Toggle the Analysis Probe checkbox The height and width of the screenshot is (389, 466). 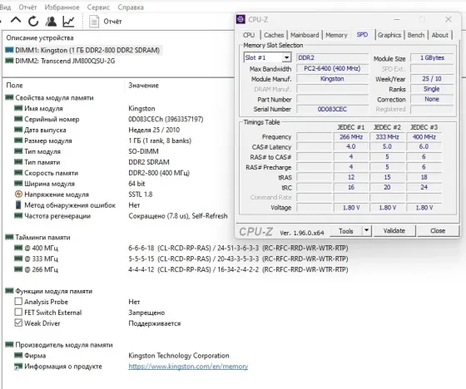coord(18,302)
